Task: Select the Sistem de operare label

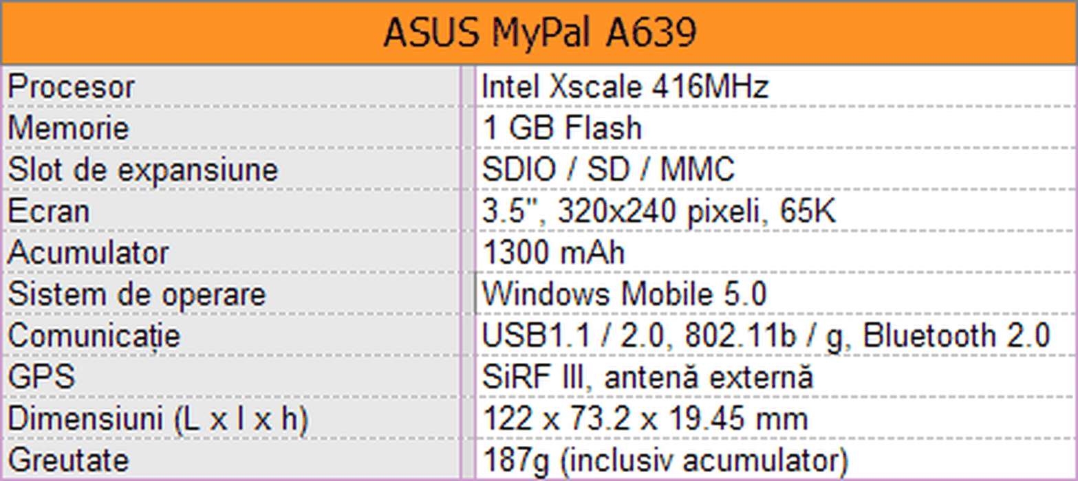Action: [x=136, y=295]
